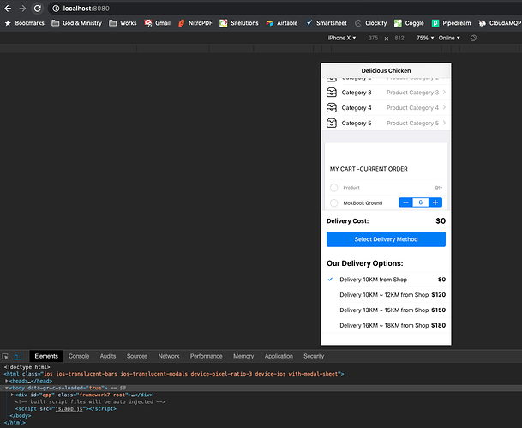Expand the div id app node
Screen dimensions: 522x428
pyautogui.click(x=12, y=395)
